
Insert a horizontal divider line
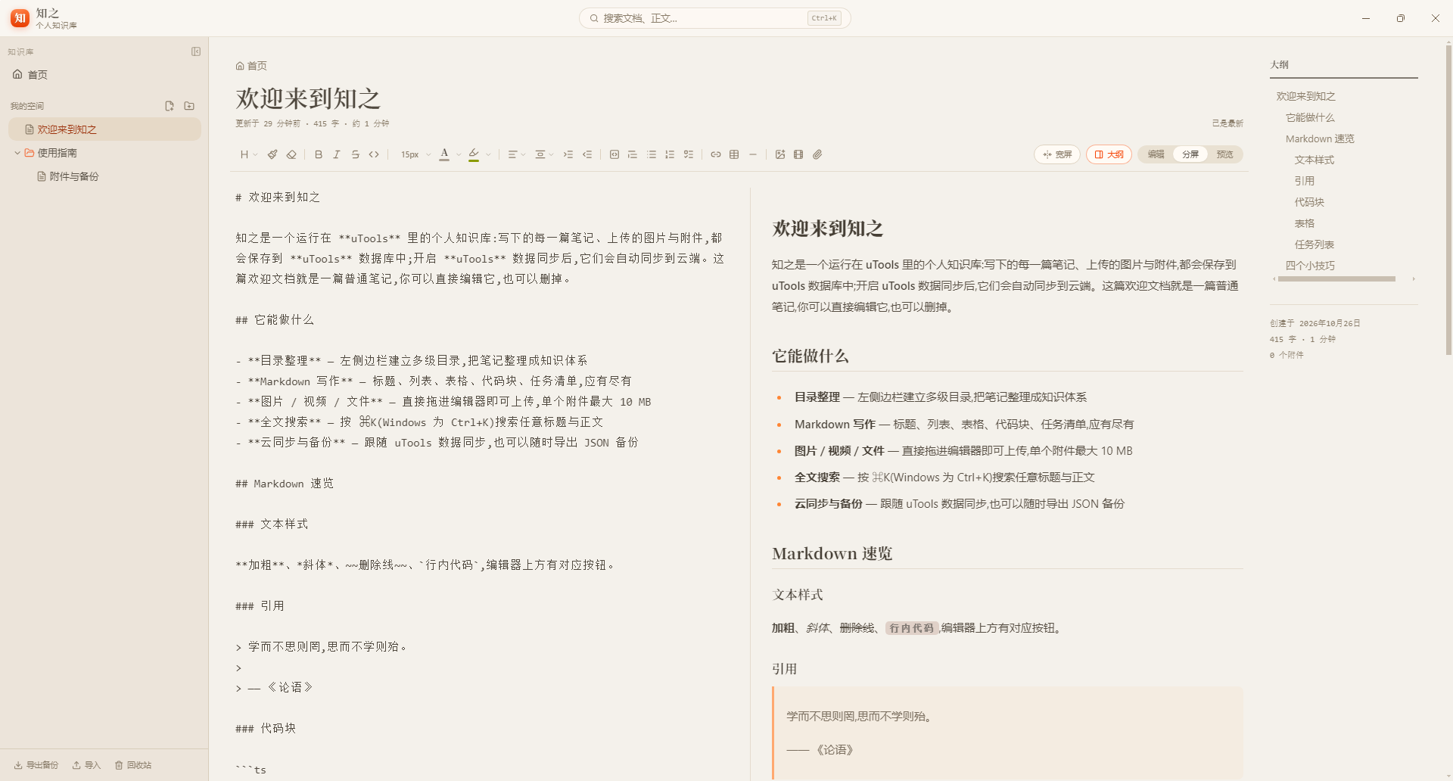(x=753, y=154)
